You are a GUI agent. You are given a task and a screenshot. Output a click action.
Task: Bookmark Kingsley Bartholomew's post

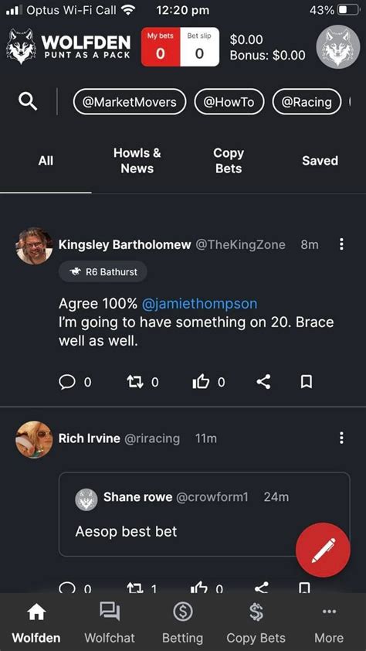pos(307,381)
